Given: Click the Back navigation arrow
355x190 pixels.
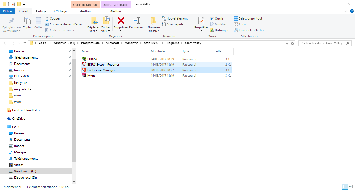Looking at the screenshot, I should [x=6, y=43].
